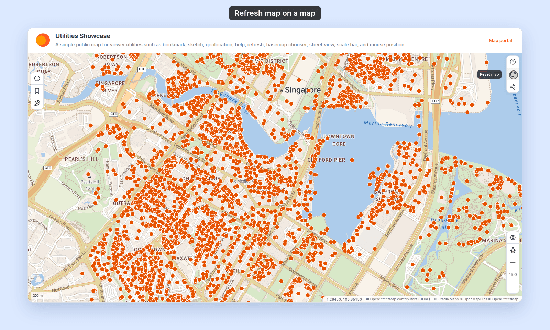Click the 200 m scale bar
Viewport: 550px width, 330px height.
[x=45, y=296]
